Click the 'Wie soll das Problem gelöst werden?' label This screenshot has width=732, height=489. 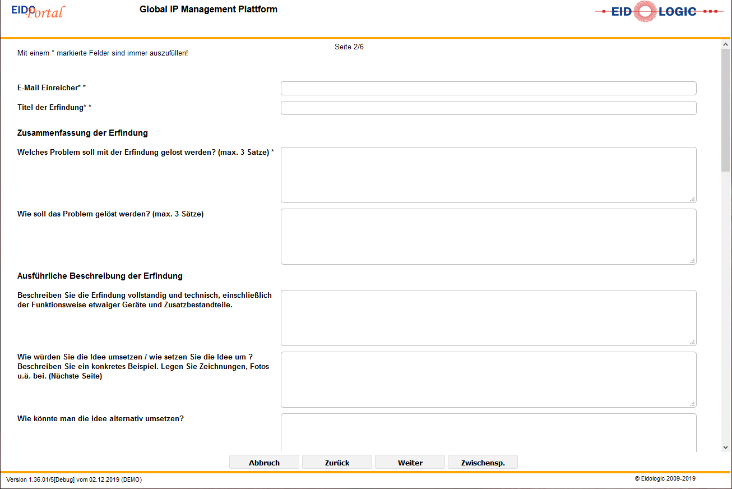click(x=110, y=214)
